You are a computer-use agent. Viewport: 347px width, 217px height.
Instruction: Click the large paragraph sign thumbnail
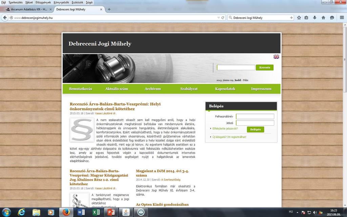(82, 130)
